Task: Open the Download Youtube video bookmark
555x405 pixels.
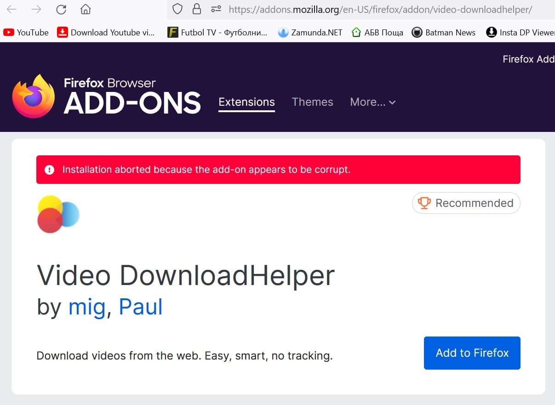Action: (x=106, y=33)
